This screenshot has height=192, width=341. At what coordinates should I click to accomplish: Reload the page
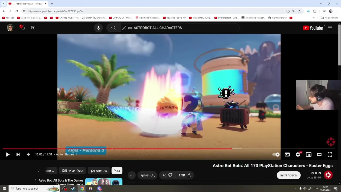[x=17, y=11]
